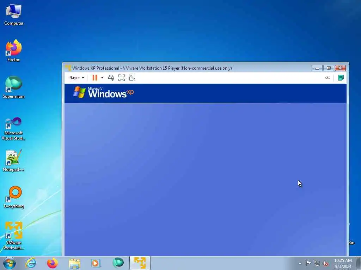Viewport: 361px width, 270px height.
Task: Collapse the toolbar with double-chevron icon
Action: pyautogui.click(x=327, y=78)
